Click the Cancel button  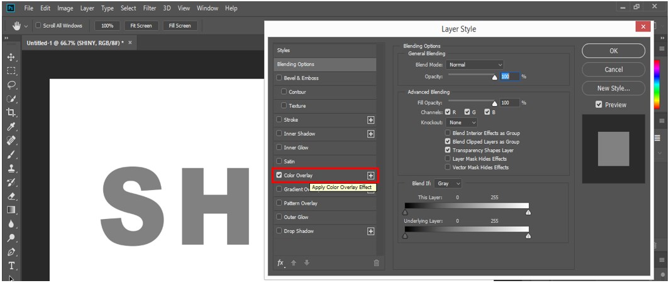coord(614,70)
